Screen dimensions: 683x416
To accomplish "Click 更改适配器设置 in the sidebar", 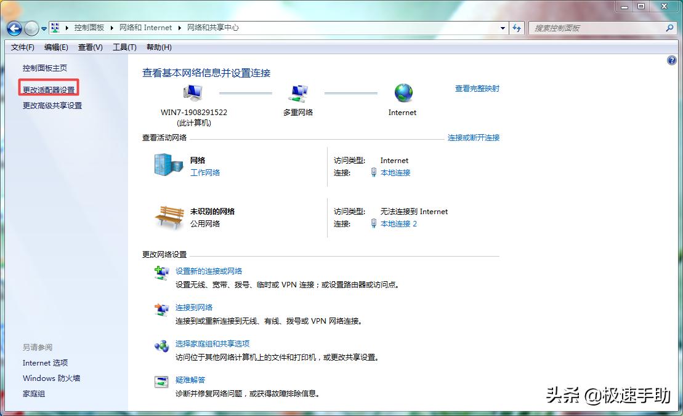I will coord(49,87).
